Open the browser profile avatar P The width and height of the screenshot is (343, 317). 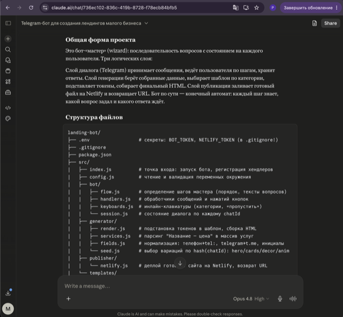coord(273,7)
